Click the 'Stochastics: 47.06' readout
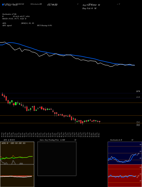Screen dimensions: 142x187 (x=9, y=14)
